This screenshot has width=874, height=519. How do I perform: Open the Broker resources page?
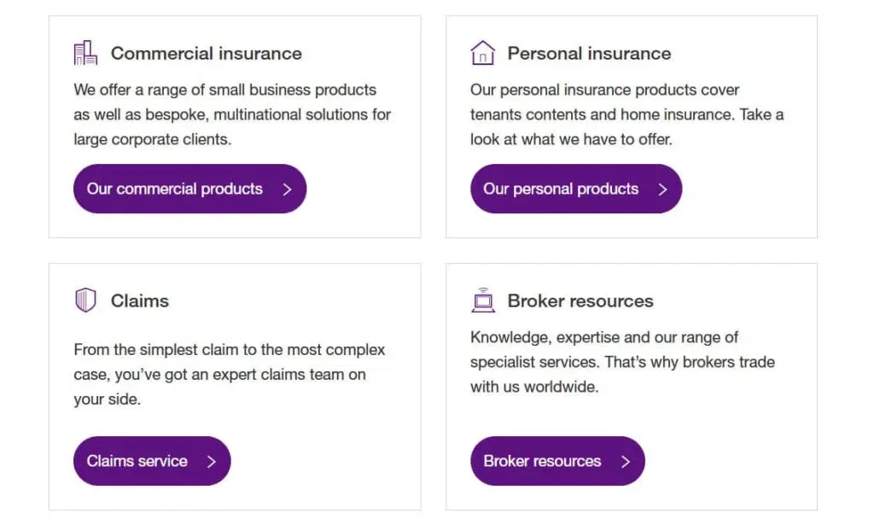[557, 461]
